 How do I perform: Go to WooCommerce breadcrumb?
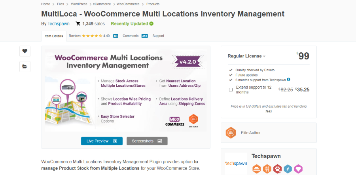128,4
